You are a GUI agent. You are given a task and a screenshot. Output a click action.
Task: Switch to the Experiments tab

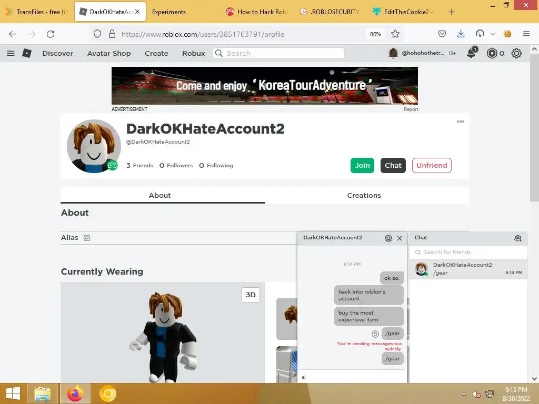point(169,12)
